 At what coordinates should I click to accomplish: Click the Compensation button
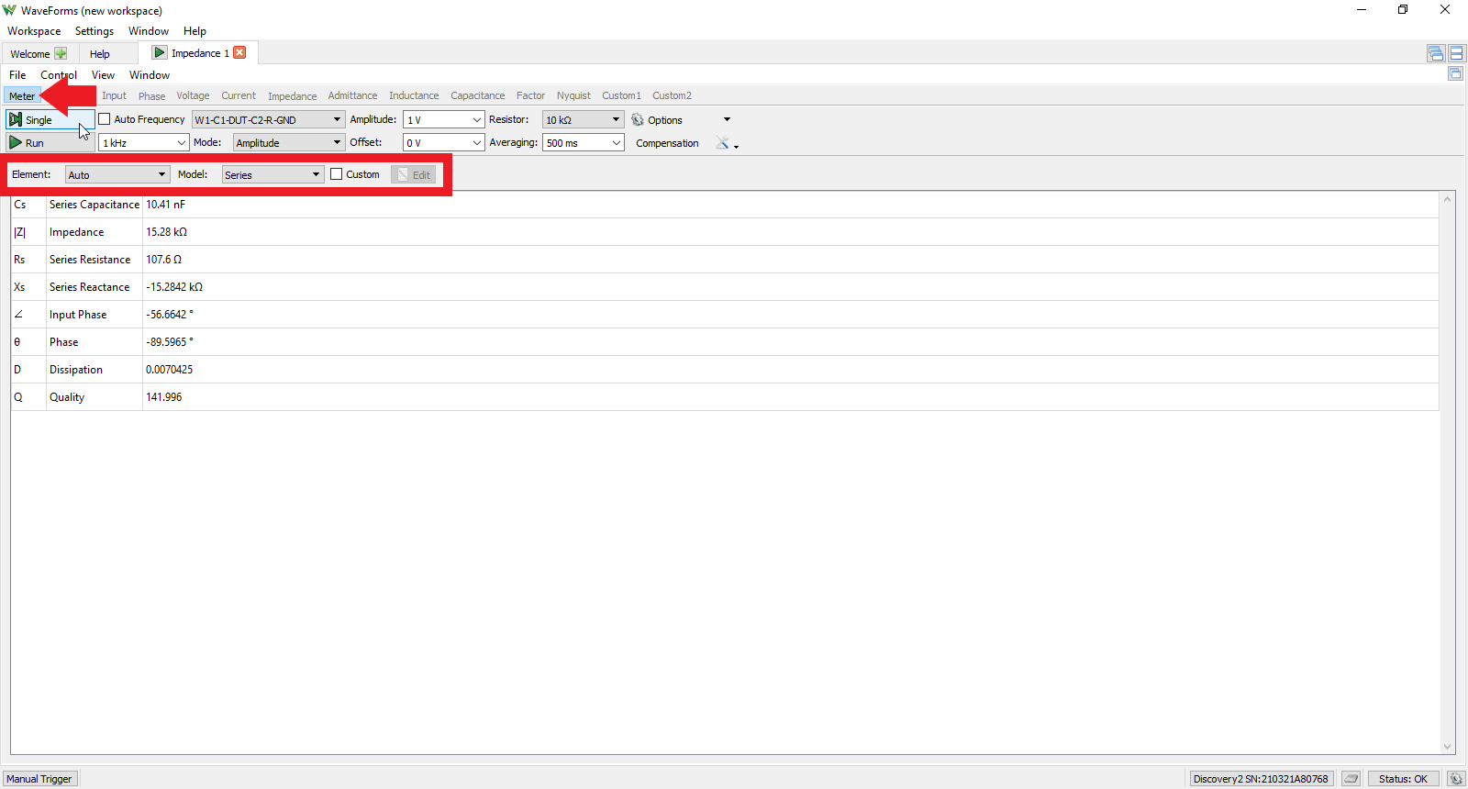tap(667, 143)
